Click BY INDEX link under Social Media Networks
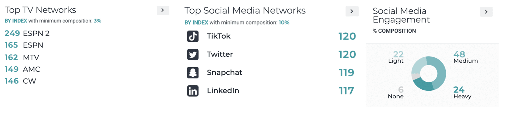Viewport: 508px width, 114px height. (196, 23)
